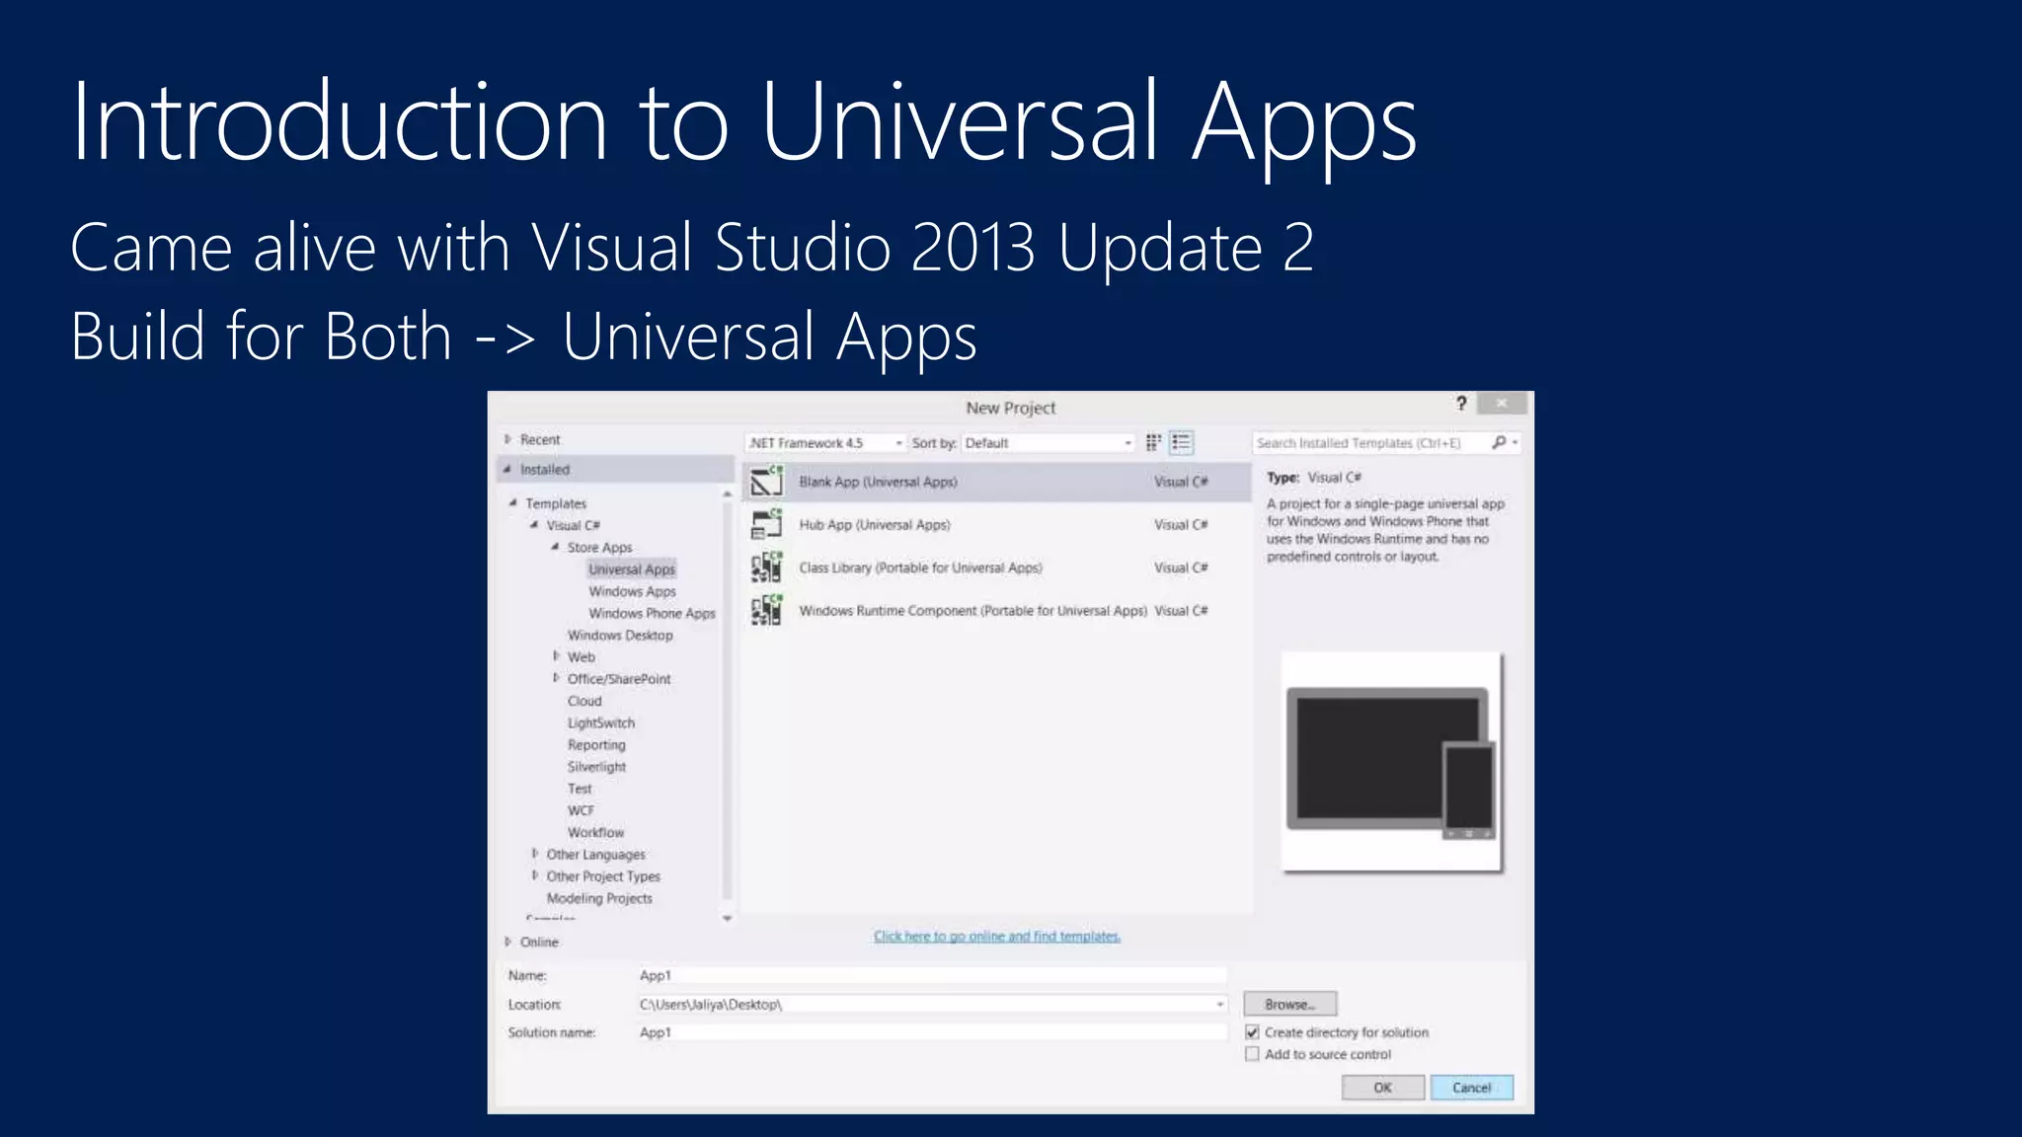The height and width of the screenshot is (1137, 2022).
Task: Select Test category
Action: click(x=580, y=789)
